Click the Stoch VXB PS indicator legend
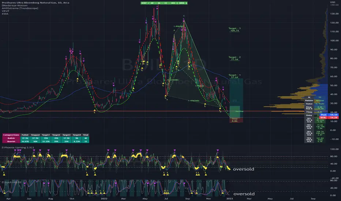The width and height of the screenshot is (341, 201). click(12, 182)
